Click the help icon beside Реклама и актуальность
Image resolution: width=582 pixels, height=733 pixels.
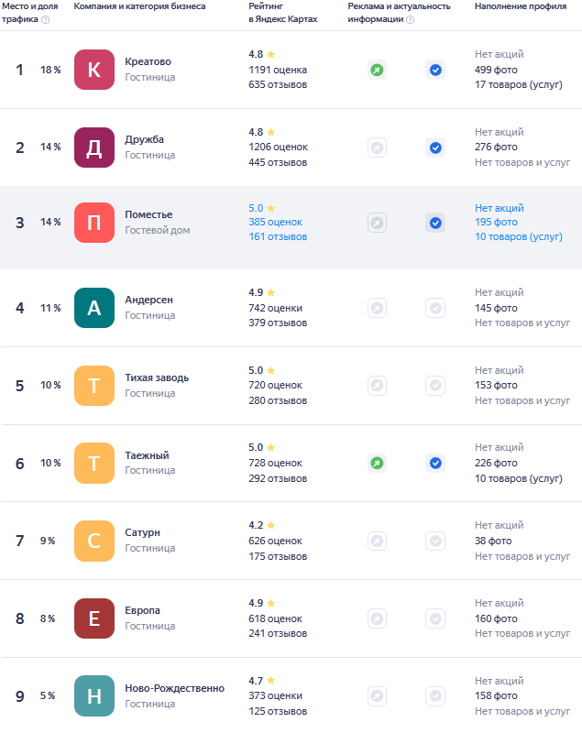410,19
